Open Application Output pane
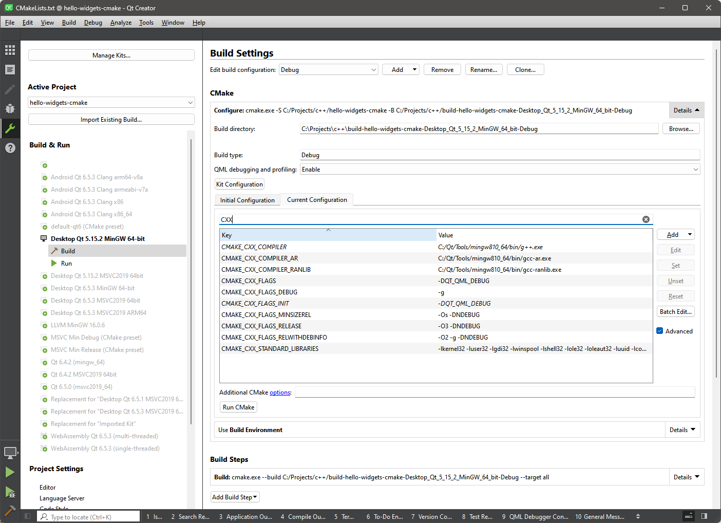 245,516
